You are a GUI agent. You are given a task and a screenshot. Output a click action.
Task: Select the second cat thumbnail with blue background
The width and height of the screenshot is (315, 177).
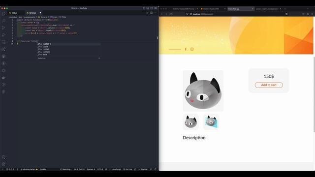pyautogui.click(x=211, y=122)
